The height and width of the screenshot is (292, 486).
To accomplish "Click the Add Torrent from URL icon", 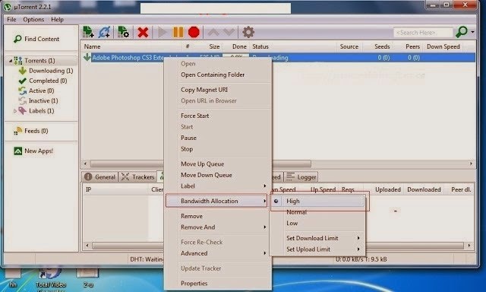I will click(105, 32).
